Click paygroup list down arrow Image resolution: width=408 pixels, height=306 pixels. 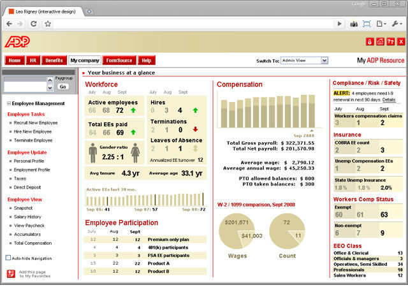pos(50,88)
